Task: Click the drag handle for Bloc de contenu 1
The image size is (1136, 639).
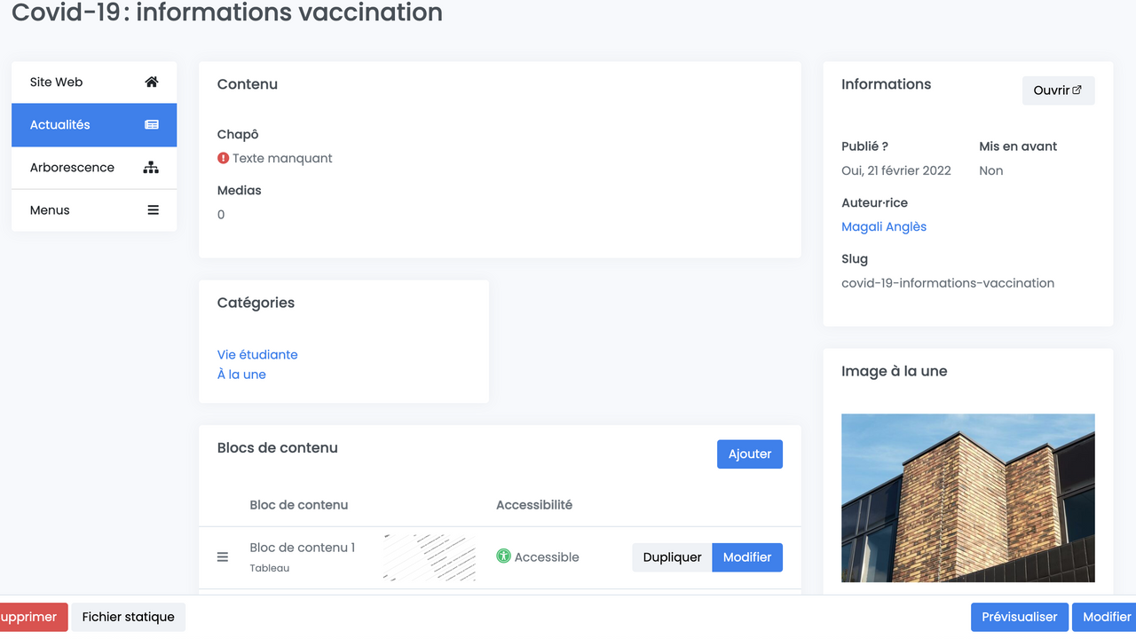Action: coord(223,556)
